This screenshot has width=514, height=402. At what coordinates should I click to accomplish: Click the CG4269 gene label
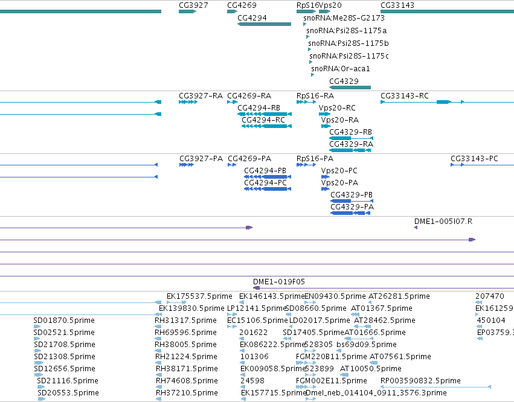point(242,5)
